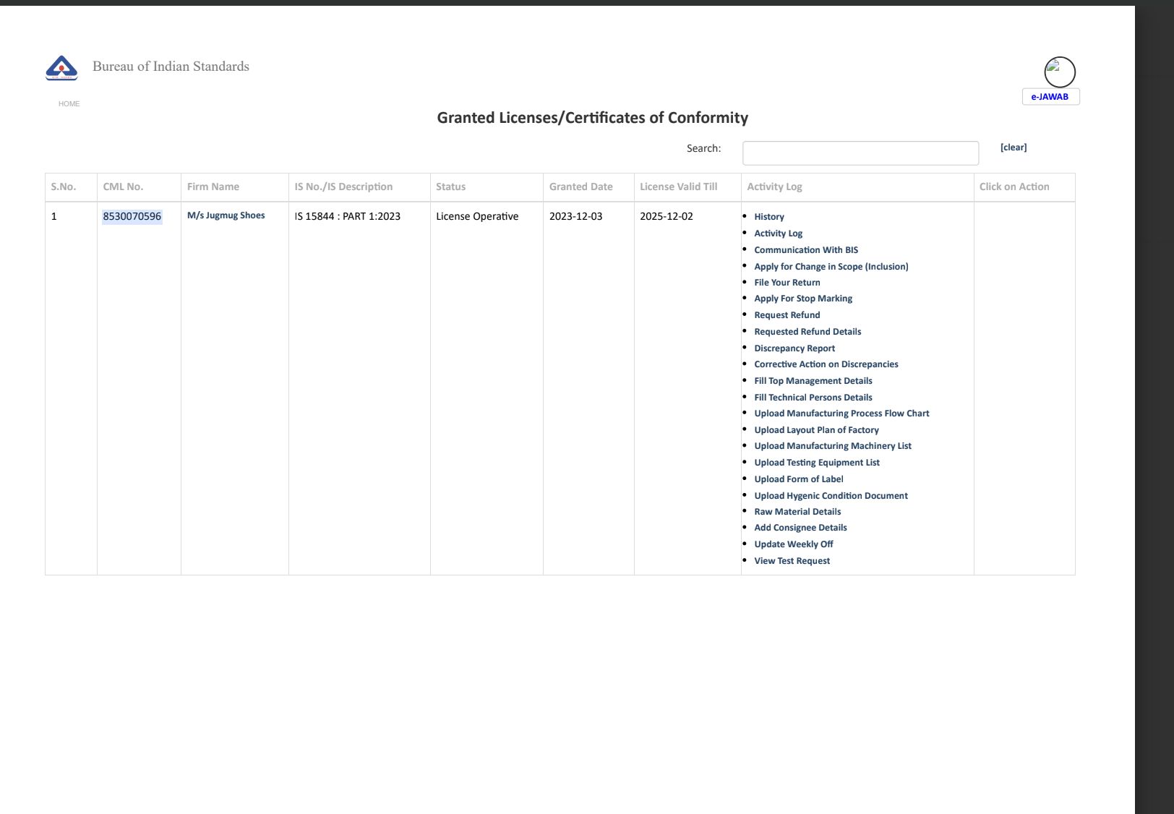Open Apply for Change in Scope (Inclusion)
This screenshot has width=1174, height=814.
[831, 267]
